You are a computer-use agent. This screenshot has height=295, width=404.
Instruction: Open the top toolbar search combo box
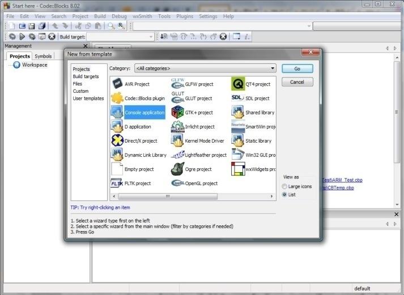(x=222, y=26)
